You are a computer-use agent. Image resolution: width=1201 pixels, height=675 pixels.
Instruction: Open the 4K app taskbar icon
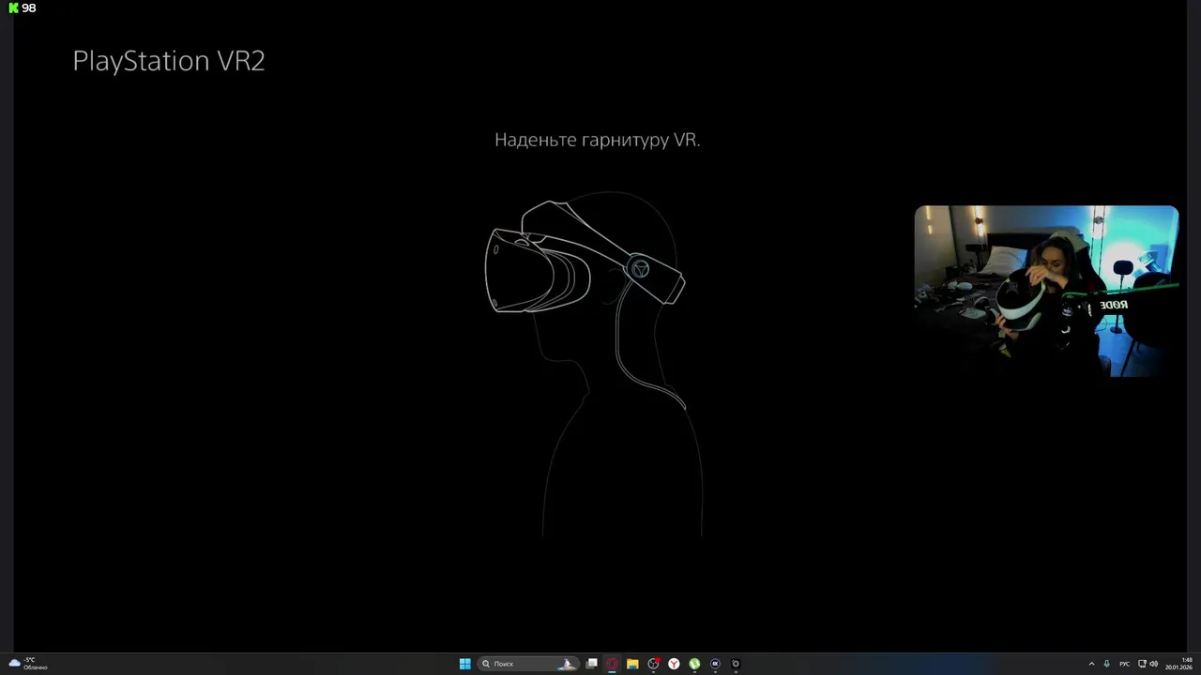click(x=715, y=664)
